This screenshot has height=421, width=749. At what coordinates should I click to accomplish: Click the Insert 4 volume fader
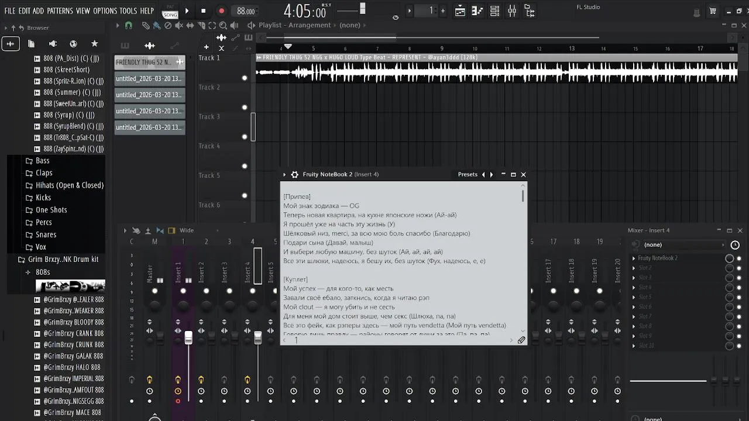[x=257, y=338]
